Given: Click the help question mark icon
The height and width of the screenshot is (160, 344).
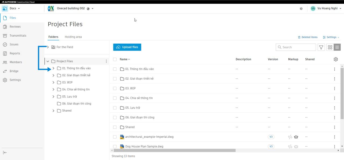Looking at the screenshot, I should point(301,9).
